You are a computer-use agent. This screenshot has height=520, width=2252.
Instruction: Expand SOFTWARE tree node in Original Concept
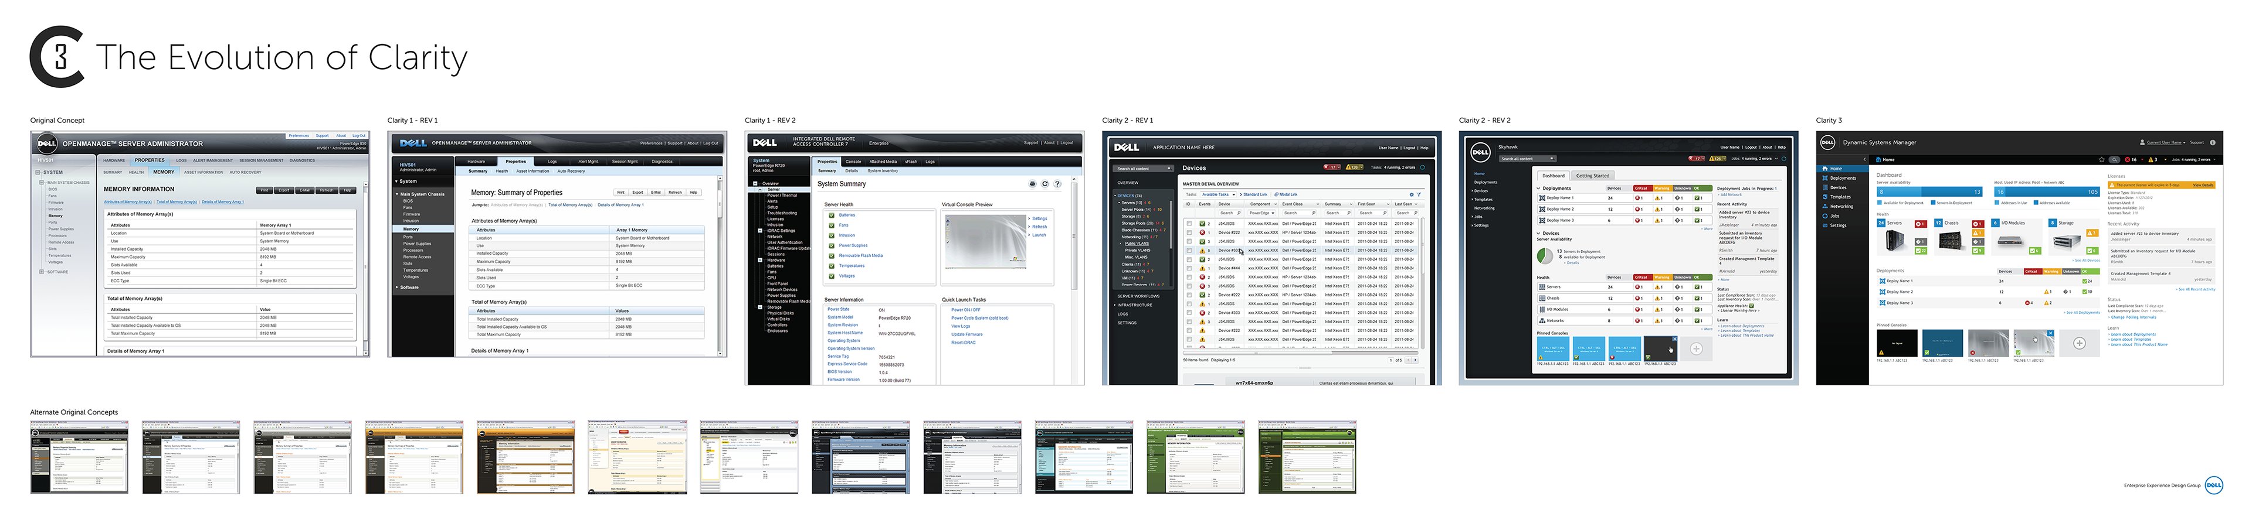[42, 272]
